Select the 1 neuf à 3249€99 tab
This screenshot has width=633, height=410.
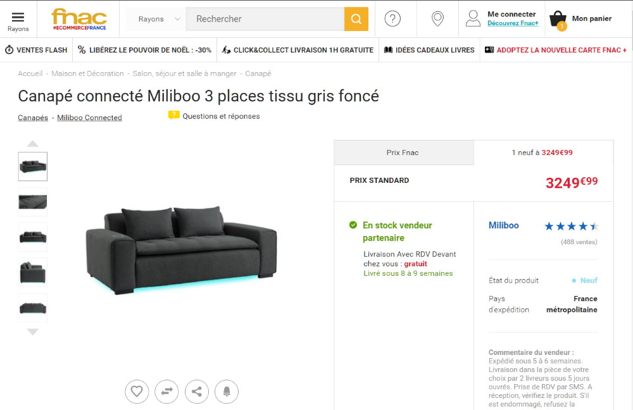point(542,152)
